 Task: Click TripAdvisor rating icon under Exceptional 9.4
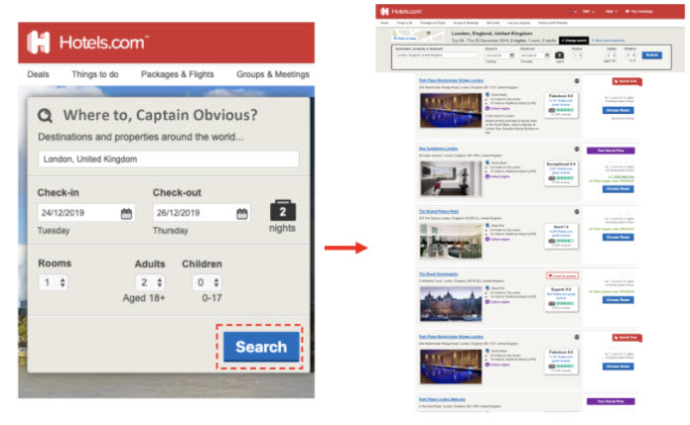click(551, 178)
